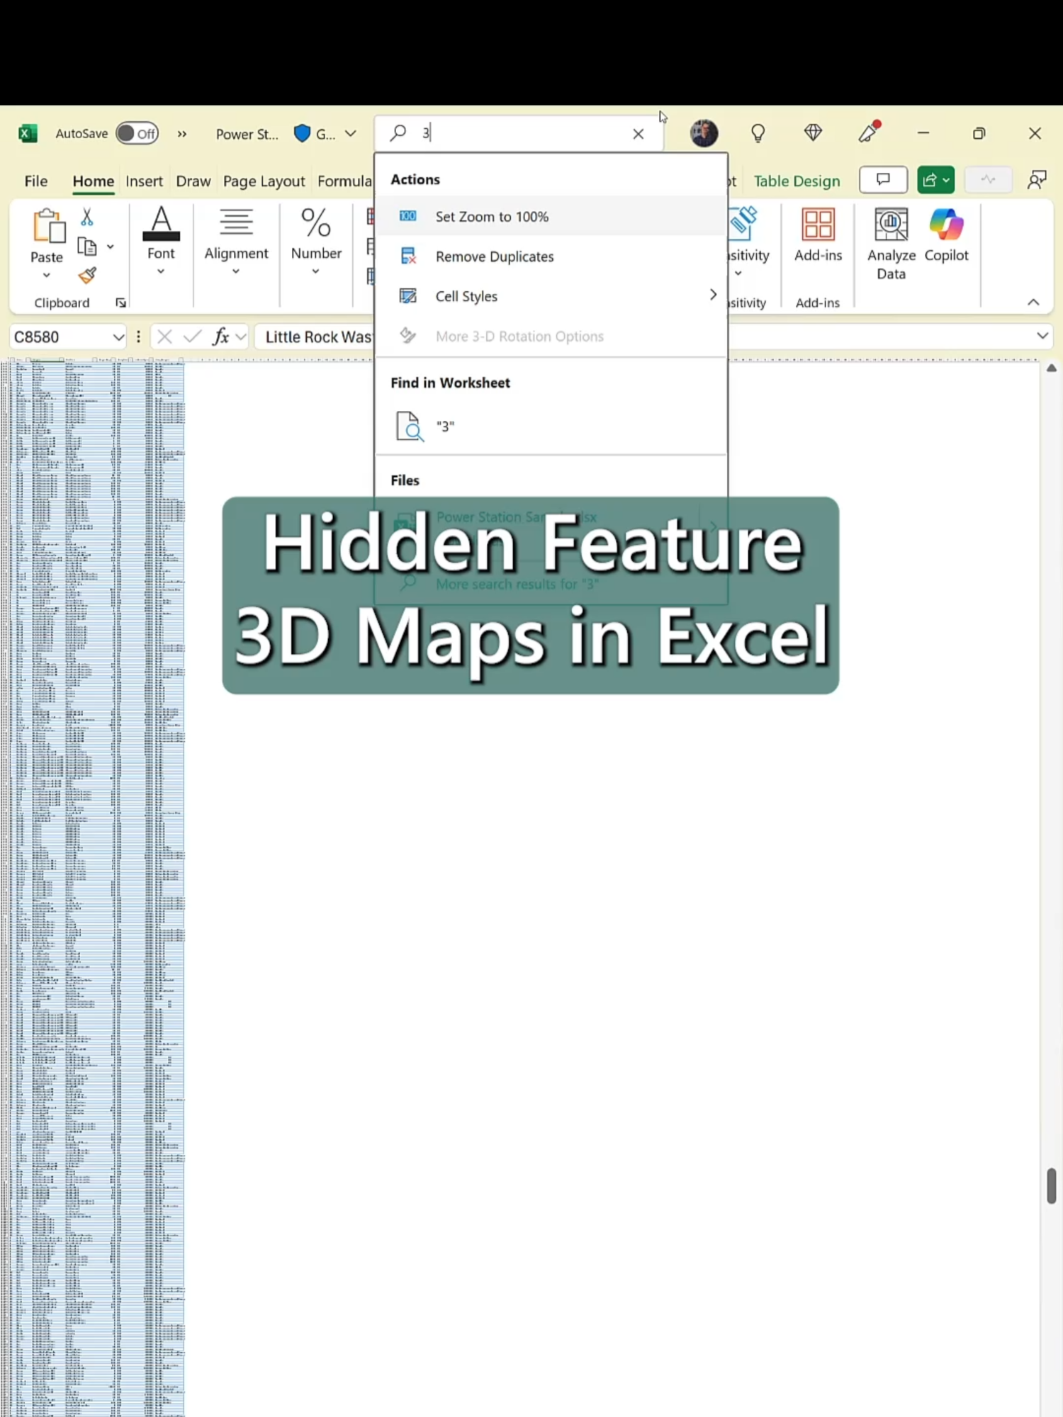Select More 3-D Rotation Options
The width and height of the screenshot is (1063, 1417).
click(x=552, y=336)
